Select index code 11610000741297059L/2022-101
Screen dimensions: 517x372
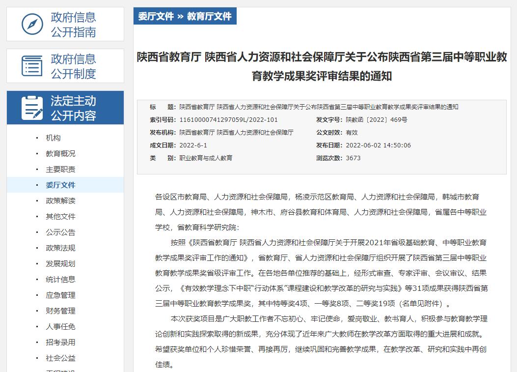click(228, 120)
